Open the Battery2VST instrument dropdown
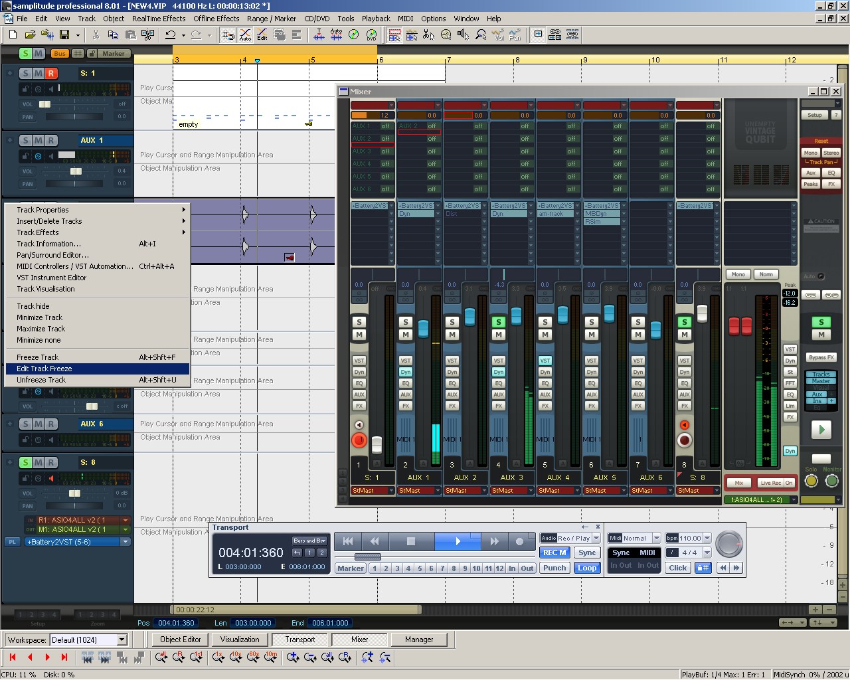850x680 pixels. [x=125, y=542]
